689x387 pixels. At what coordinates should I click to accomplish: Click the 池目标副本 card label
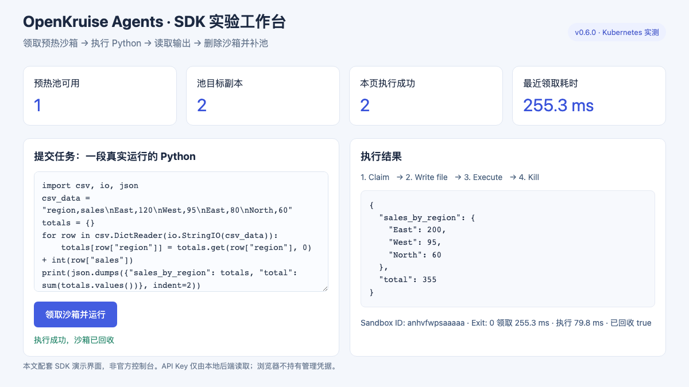coord(220,83)
